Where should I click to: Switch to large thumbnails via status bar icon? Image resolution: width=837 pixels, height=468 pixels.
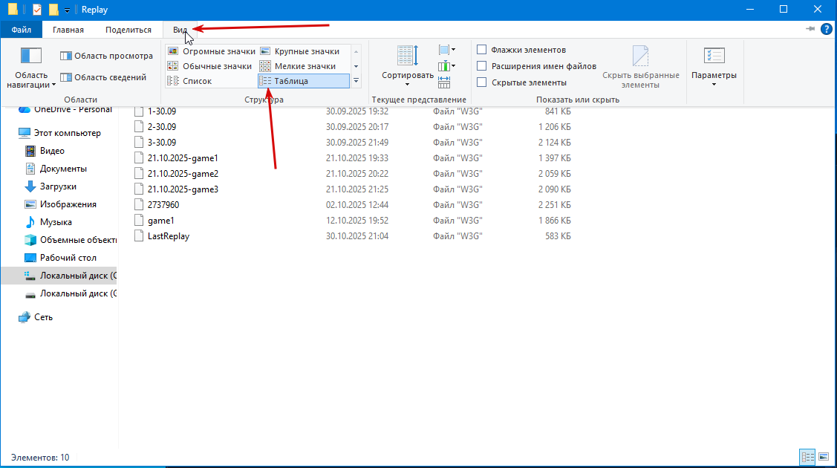coord(824,458)
